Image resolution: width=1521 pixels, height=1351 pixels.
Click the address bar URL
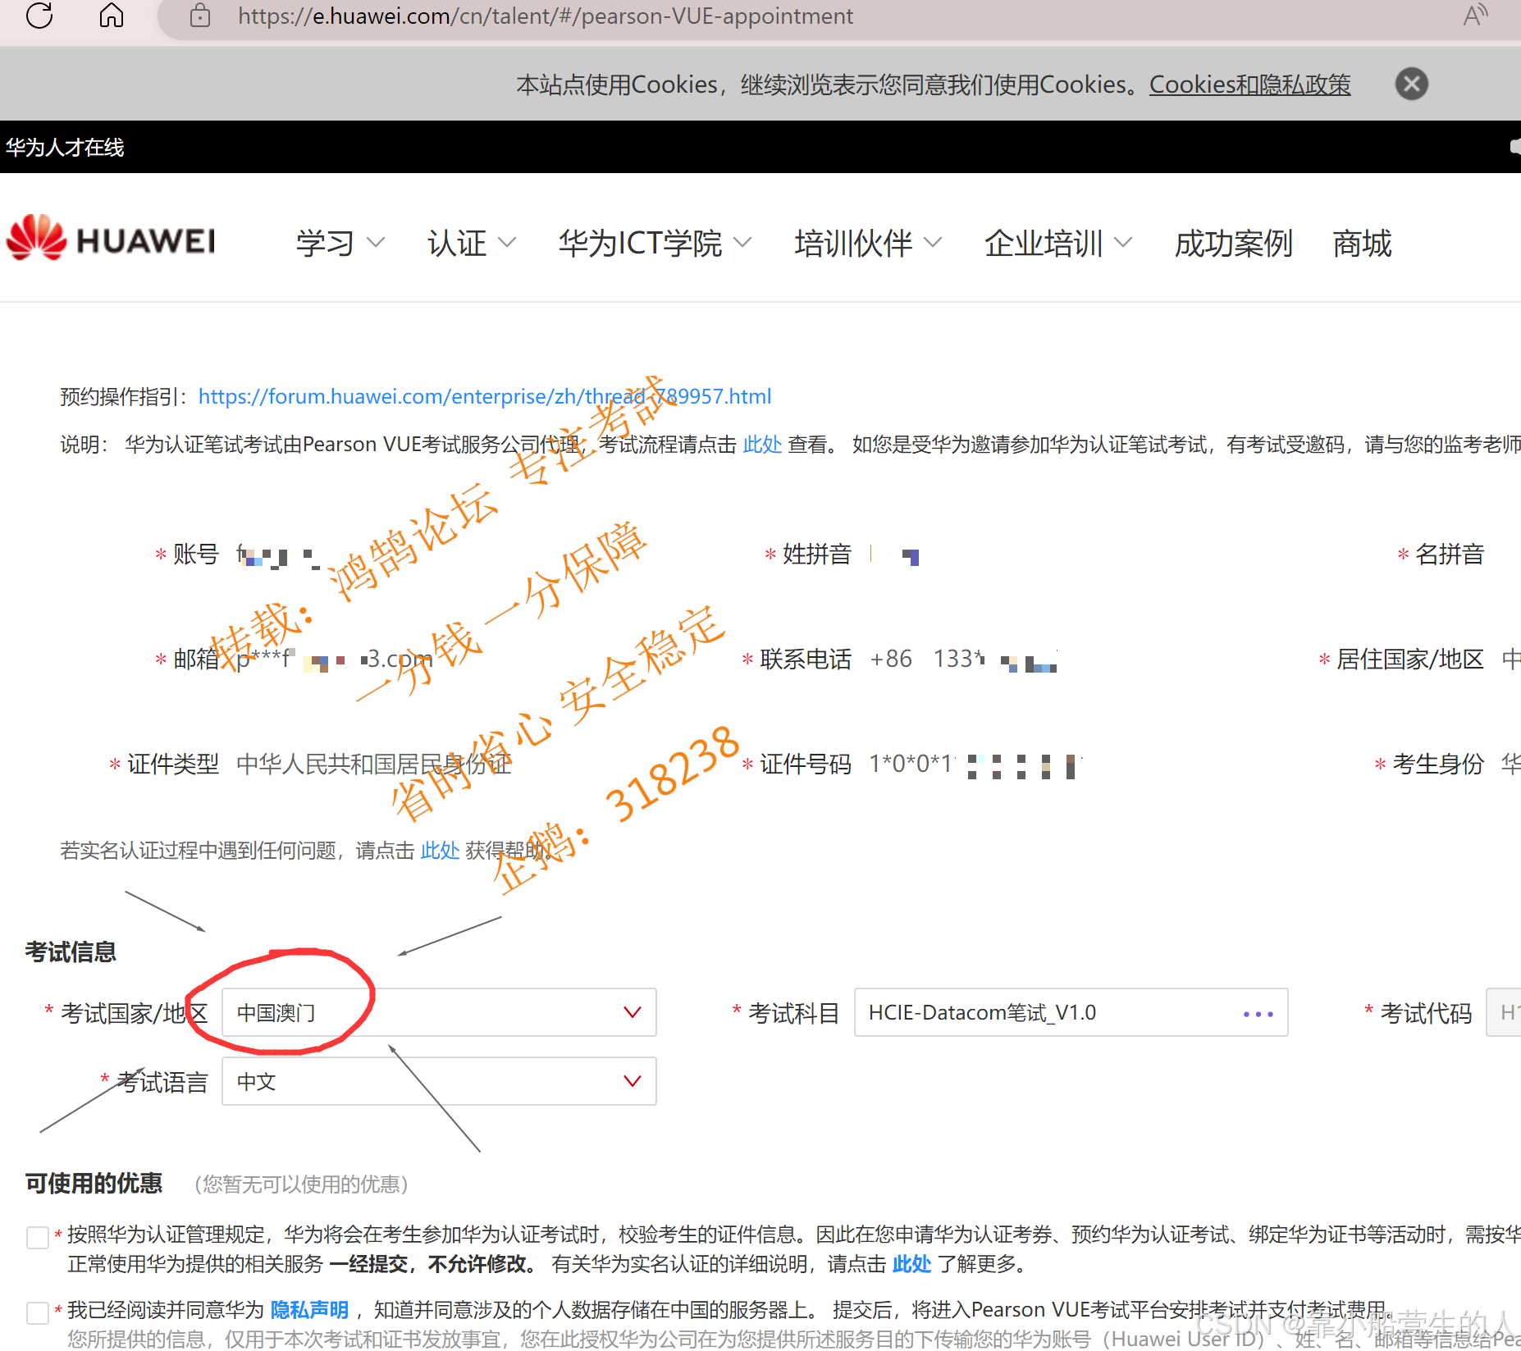[x=546, y=16]
